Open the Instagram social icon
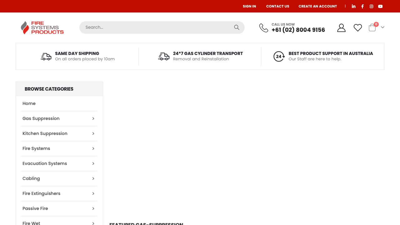This screenshot has width=400, height=225. [x=371, y=6]
